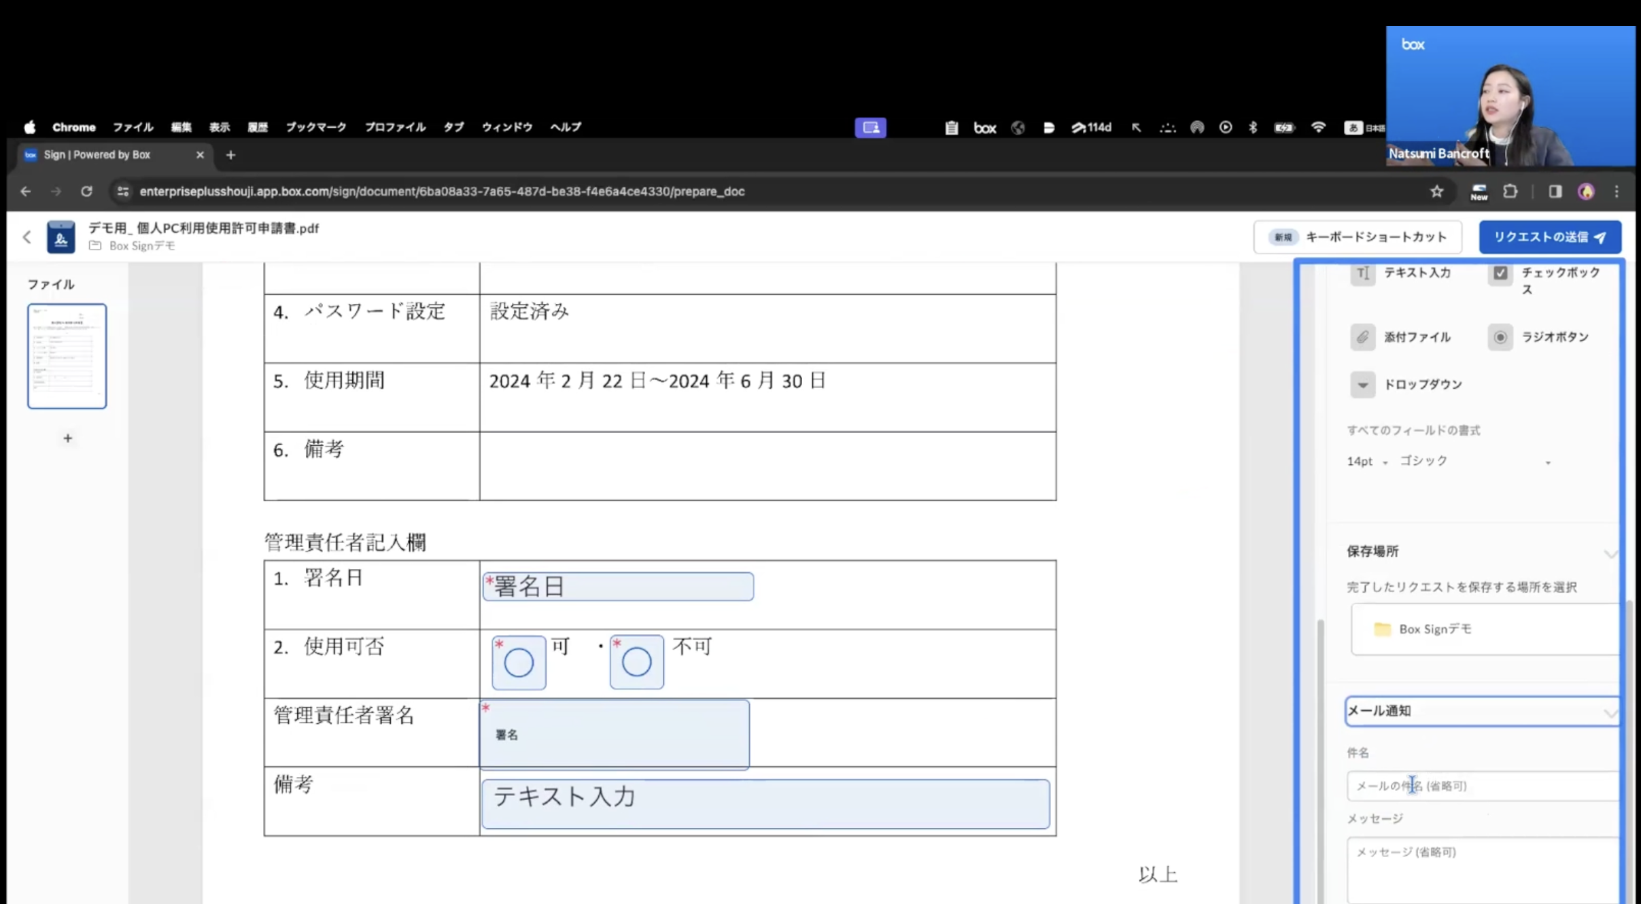Select the 署名日 date field on document

pos(618,587)
